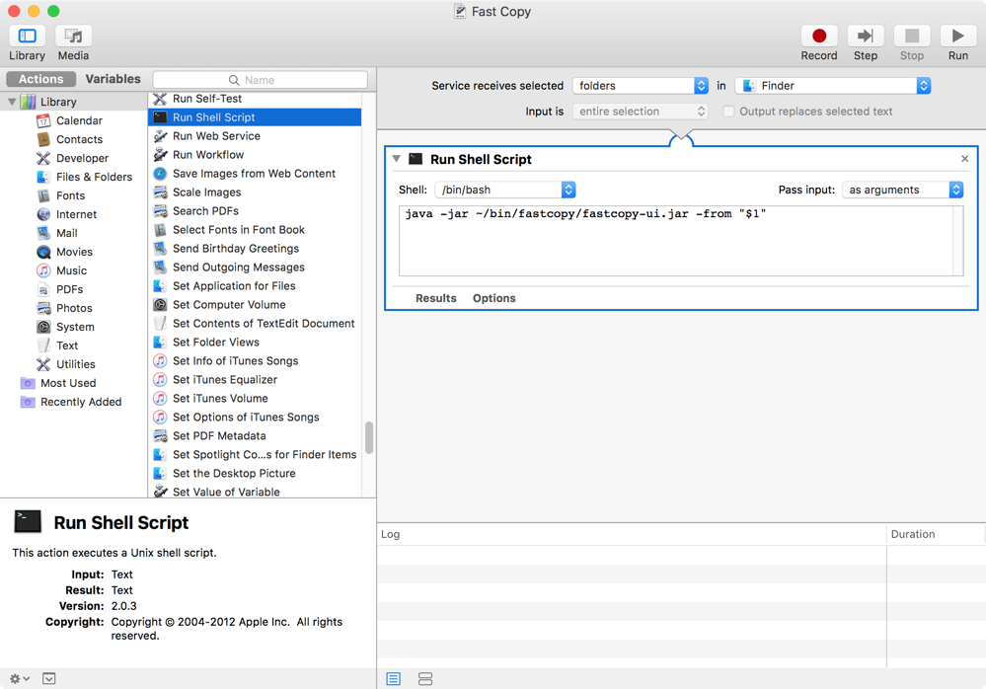Switch to the Variables tab
986x689 pixels.
click(114, 79)
